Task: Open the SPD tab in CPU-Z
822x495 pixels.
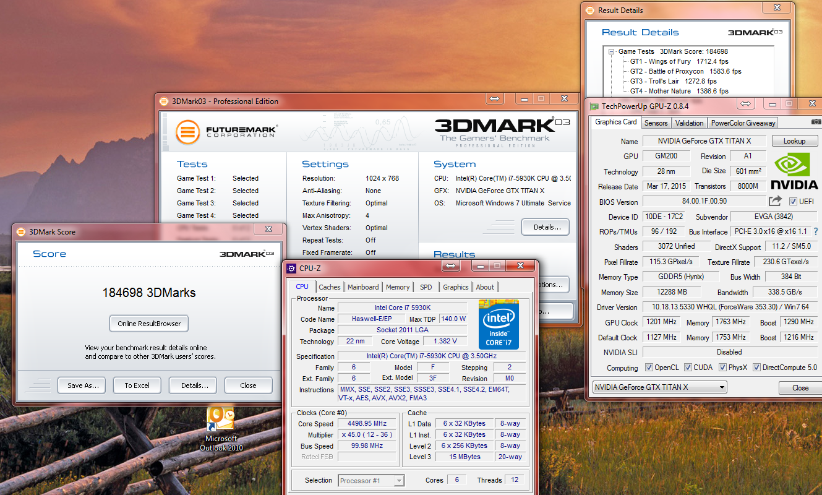Action: click(x=426, y=287)
